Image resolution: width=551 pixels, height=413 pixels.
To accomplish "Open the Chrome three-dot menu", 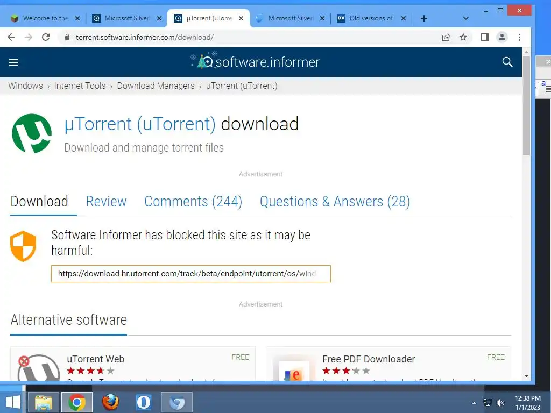I will 519,37.
